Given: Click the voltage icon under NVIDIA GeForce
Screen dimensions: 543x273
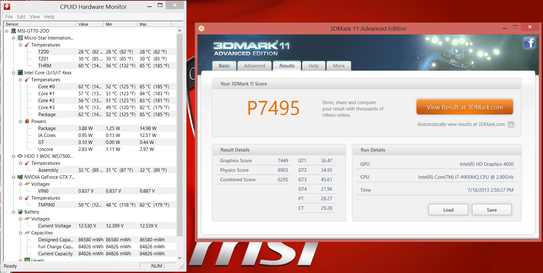Looking at the screenshot, I should coord(27,184).
